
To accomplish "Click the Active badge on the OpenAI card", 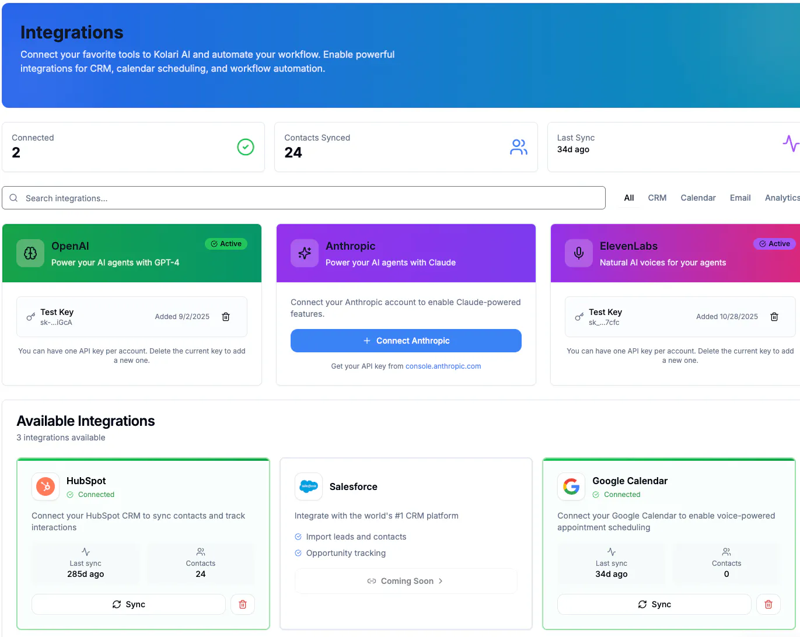I will click(226, 244).
